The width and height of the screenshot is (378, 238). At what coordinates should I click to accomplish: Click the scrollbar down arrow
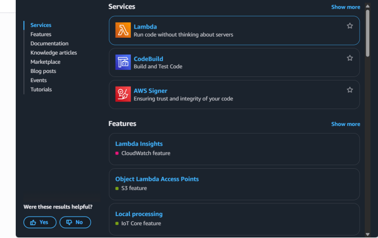[368, 234]
